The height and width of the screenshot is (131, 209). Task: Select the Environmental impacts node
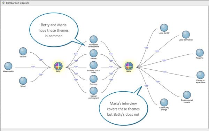click(x=187, y=95)
